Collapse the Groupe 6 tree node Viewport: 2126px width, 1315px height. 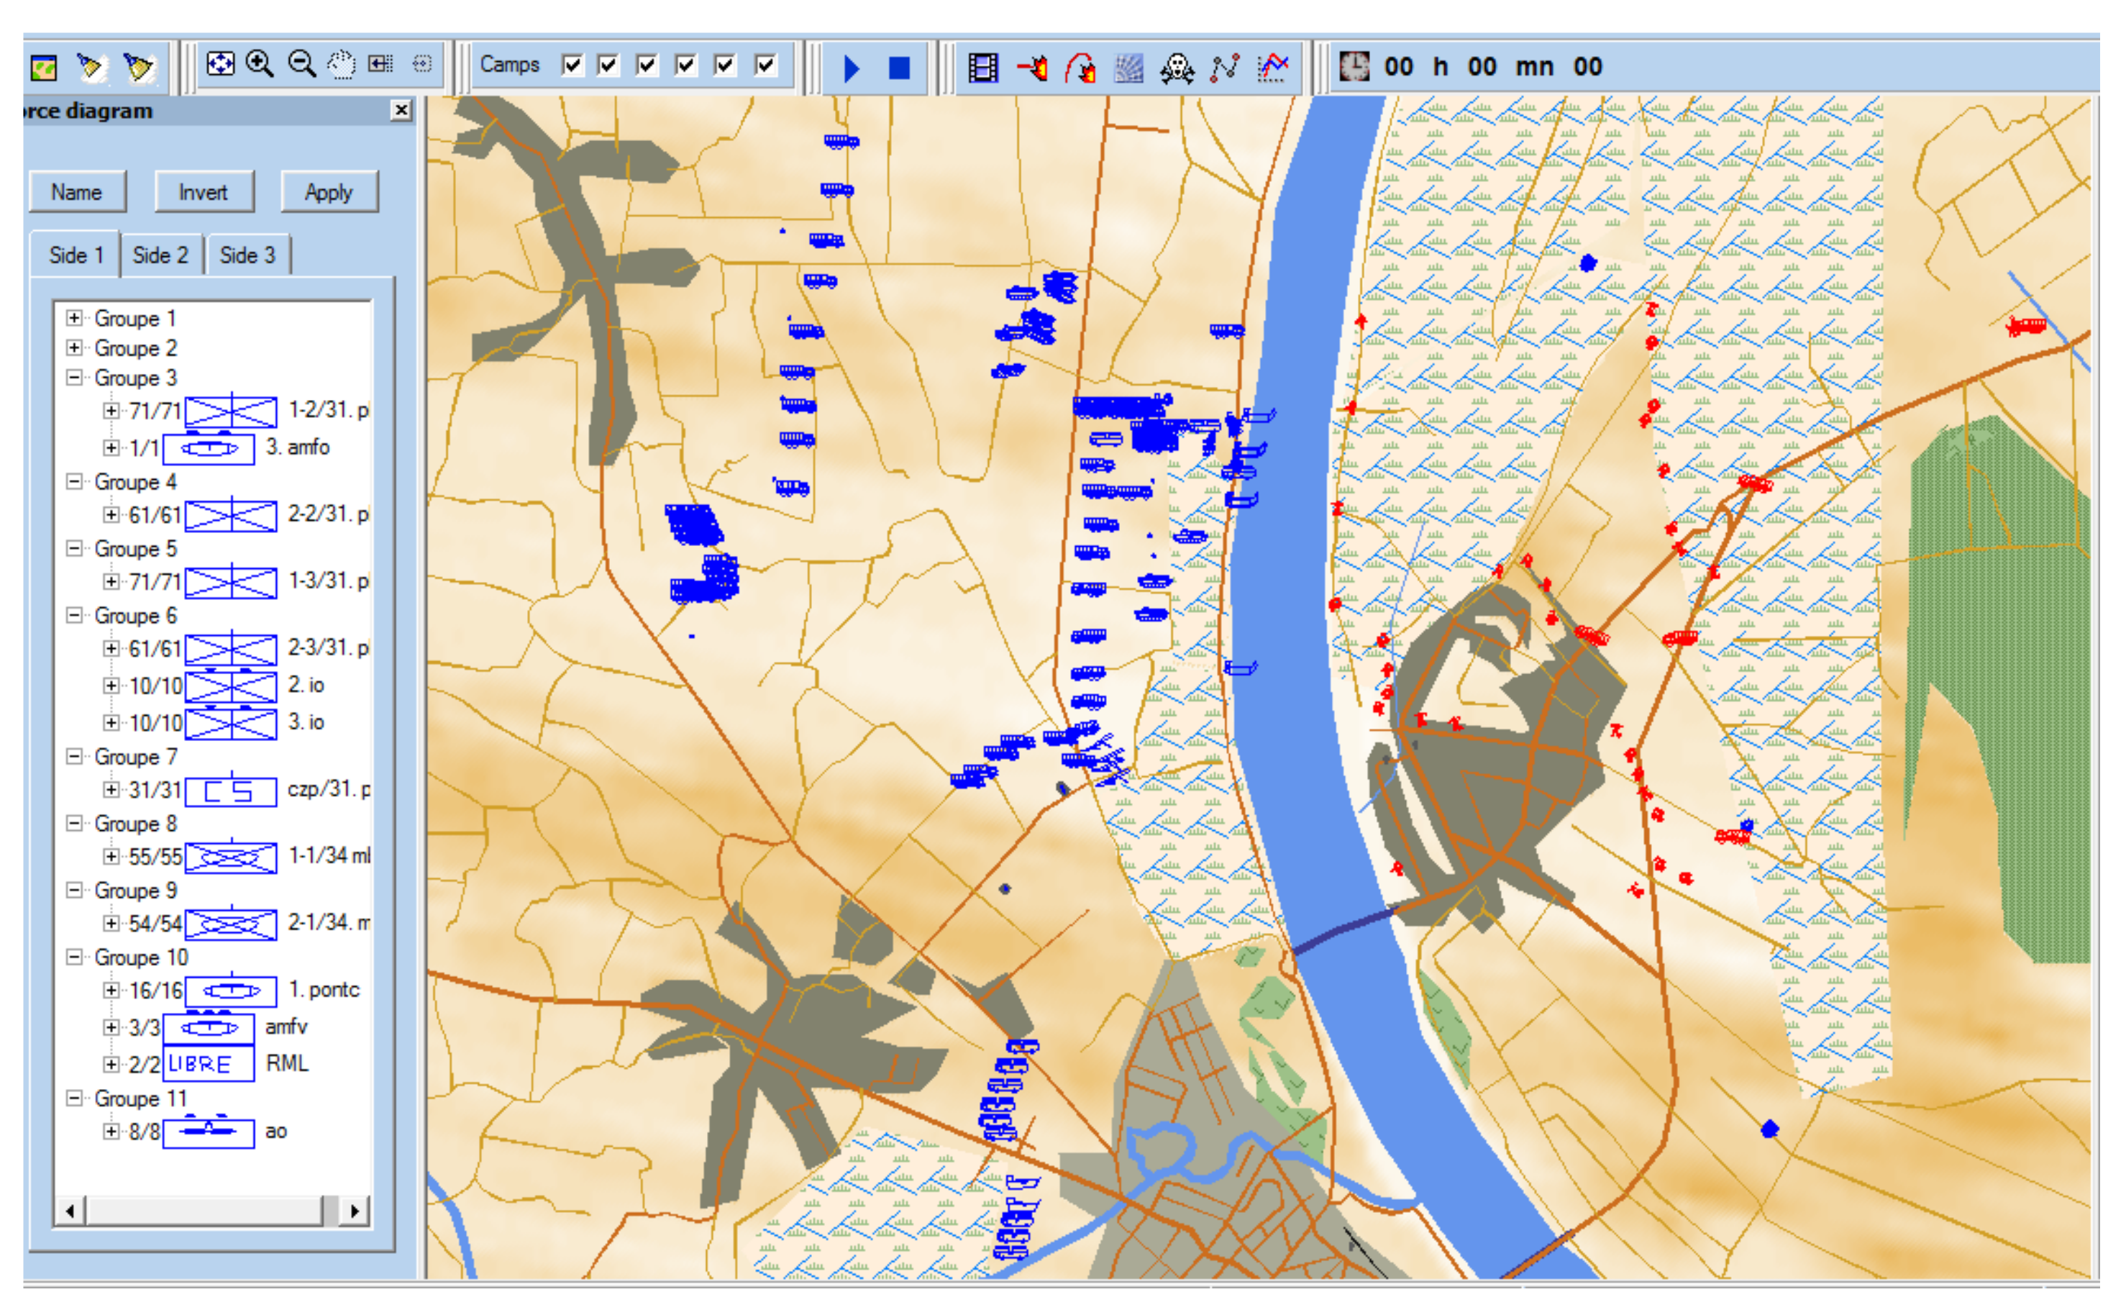pos(75,616)
